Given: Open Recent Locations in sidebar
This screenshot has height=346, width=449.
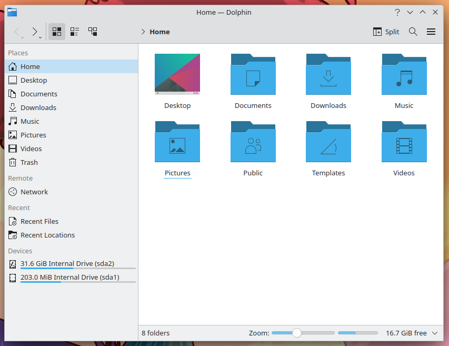Looking at the screenshot, I should (71, 235).
